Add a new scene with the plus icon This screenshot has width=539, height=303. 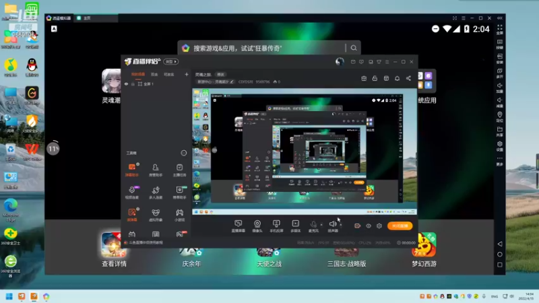(187, 74)
